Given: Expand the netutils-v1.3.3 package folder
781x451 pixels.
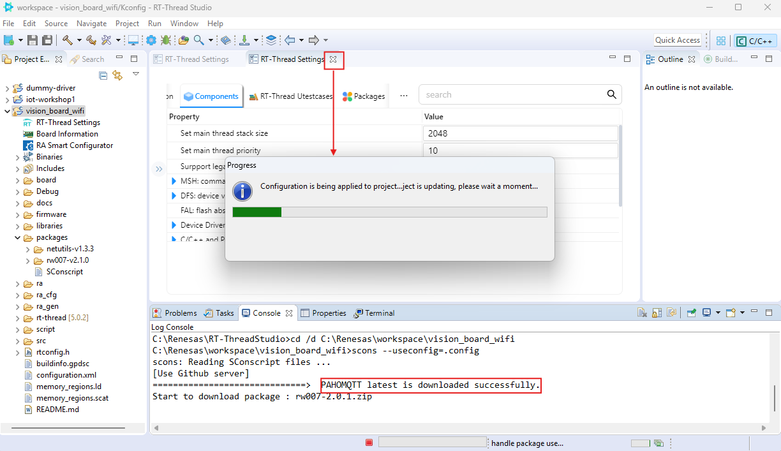Looking at the screenshot, I should 27,249.
